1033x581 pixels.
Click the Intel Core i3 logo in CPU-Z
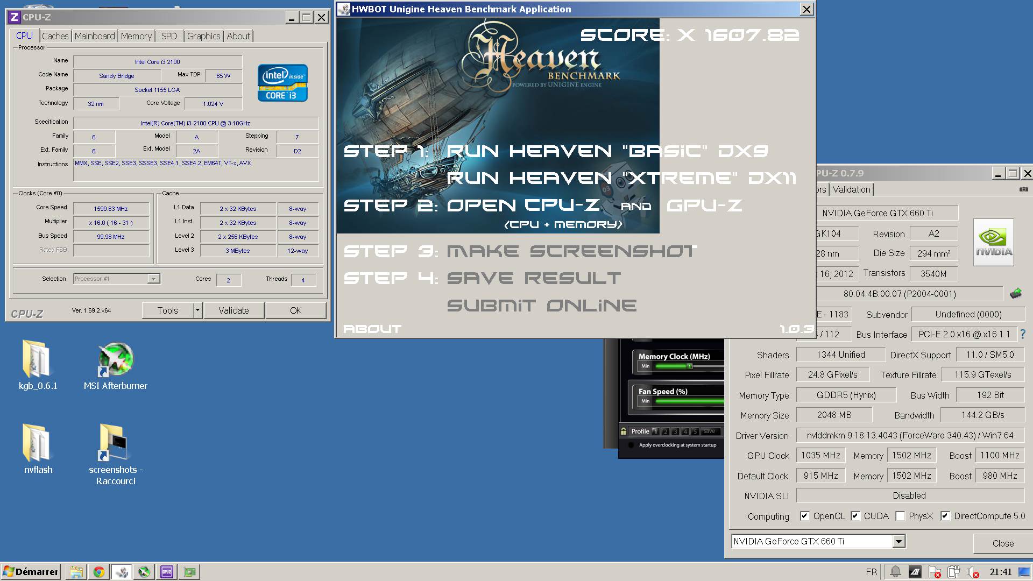282,83
